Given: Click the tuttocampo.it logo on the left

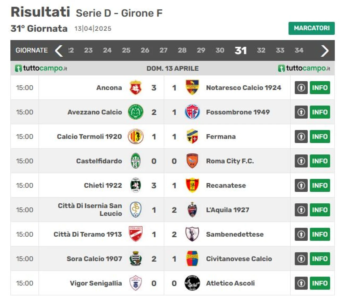Looking at the screenshot, I should (41, 68).
